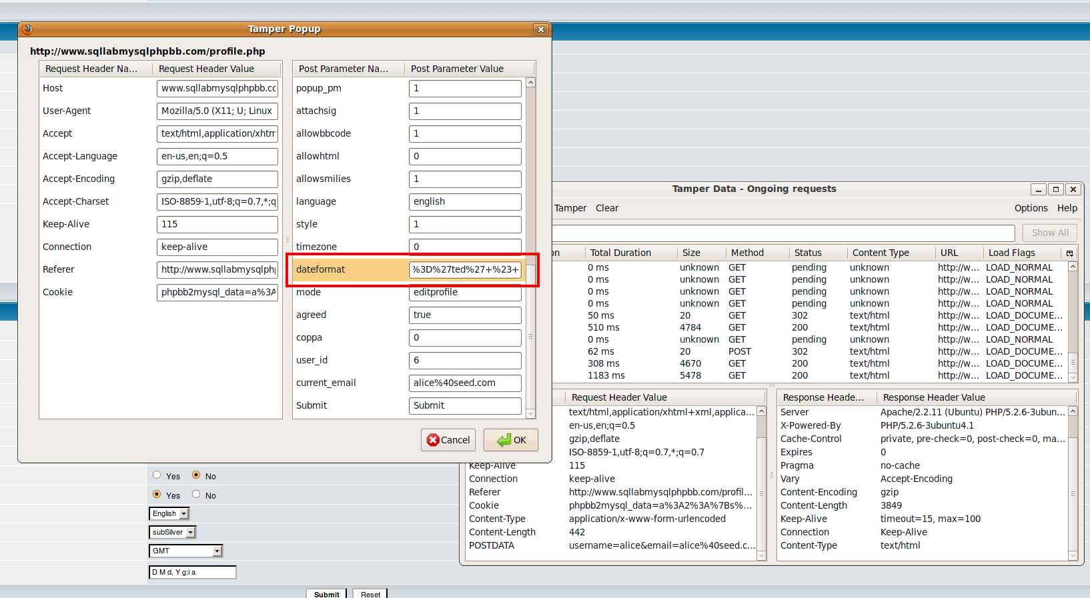Image resolution: width=1090 pixels, height=598 pixels.
Task: Select the first row's Yes radio button
Action: 157,475
